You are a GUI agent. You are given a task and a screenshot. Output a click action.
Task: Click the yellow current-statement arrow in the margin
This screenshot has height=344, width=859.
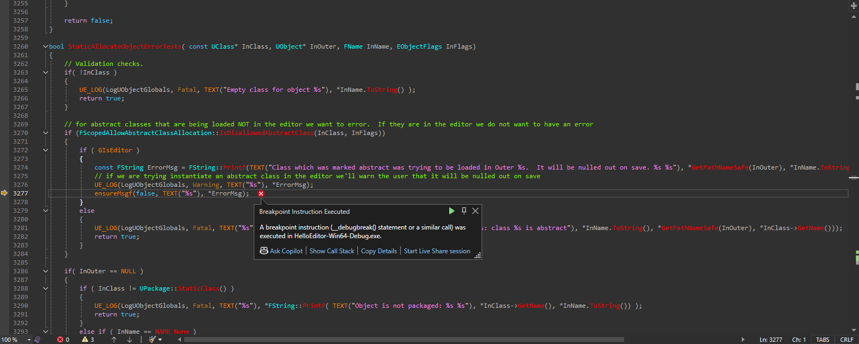[x=4, y=193]
